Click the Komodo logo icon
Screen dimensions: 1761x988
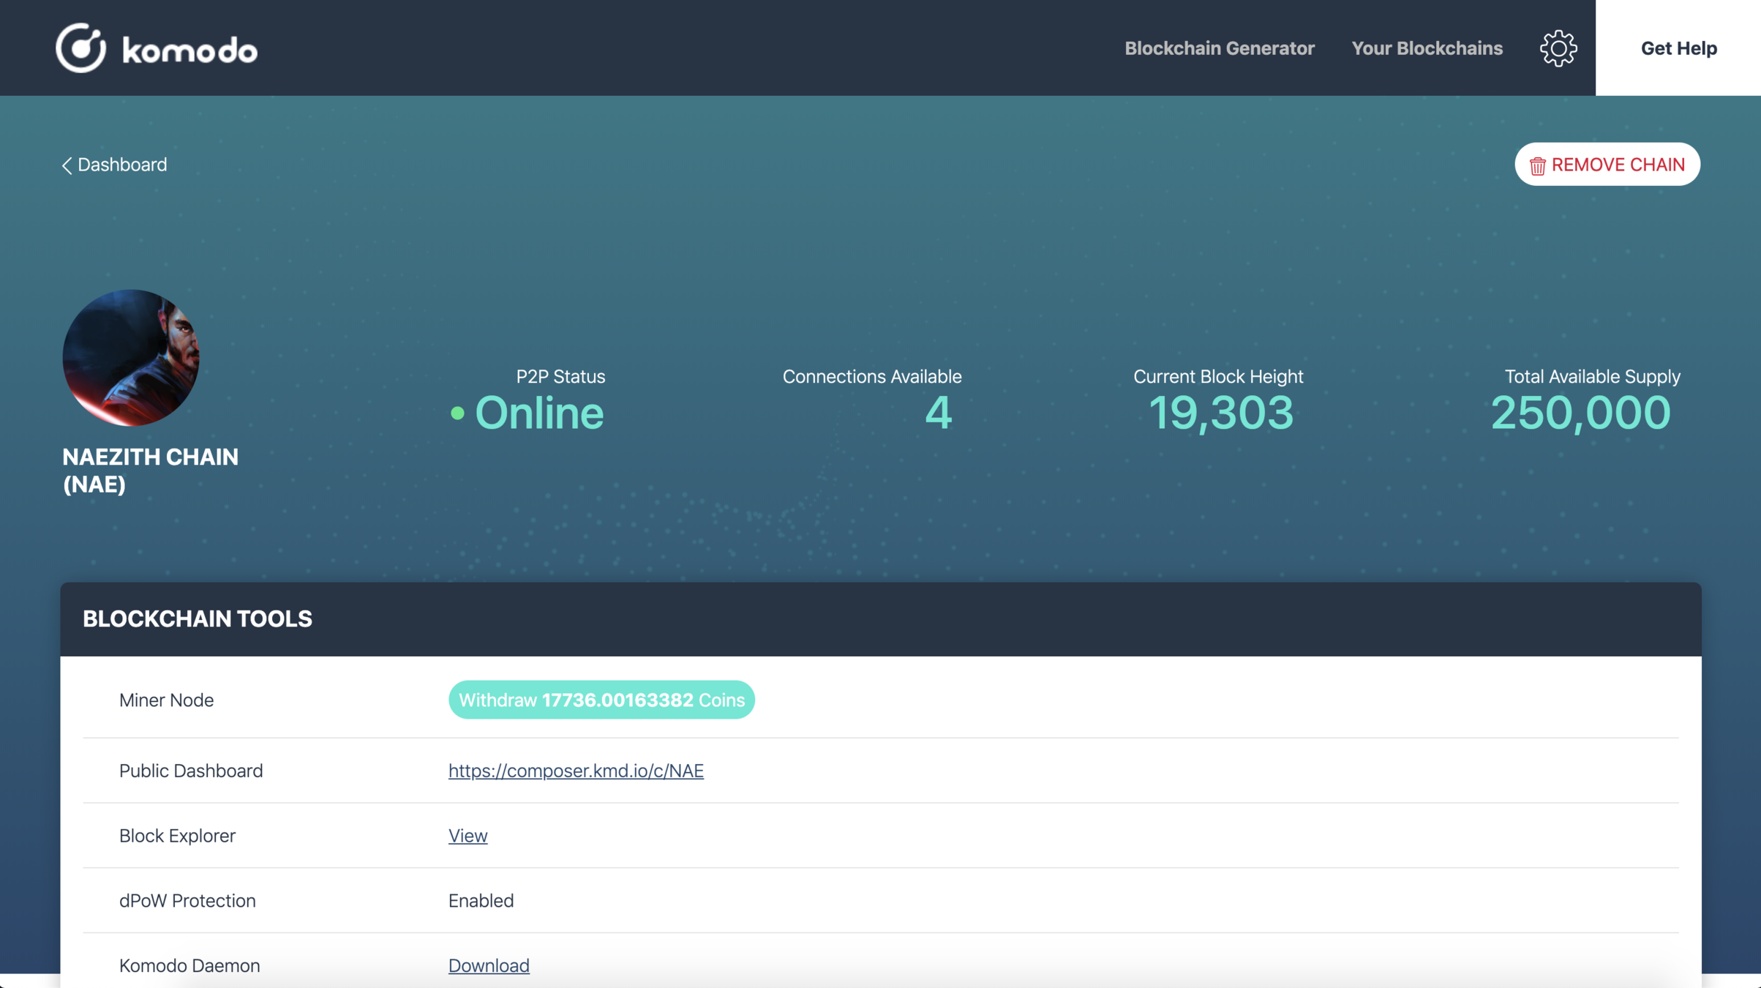pos(80,48)
